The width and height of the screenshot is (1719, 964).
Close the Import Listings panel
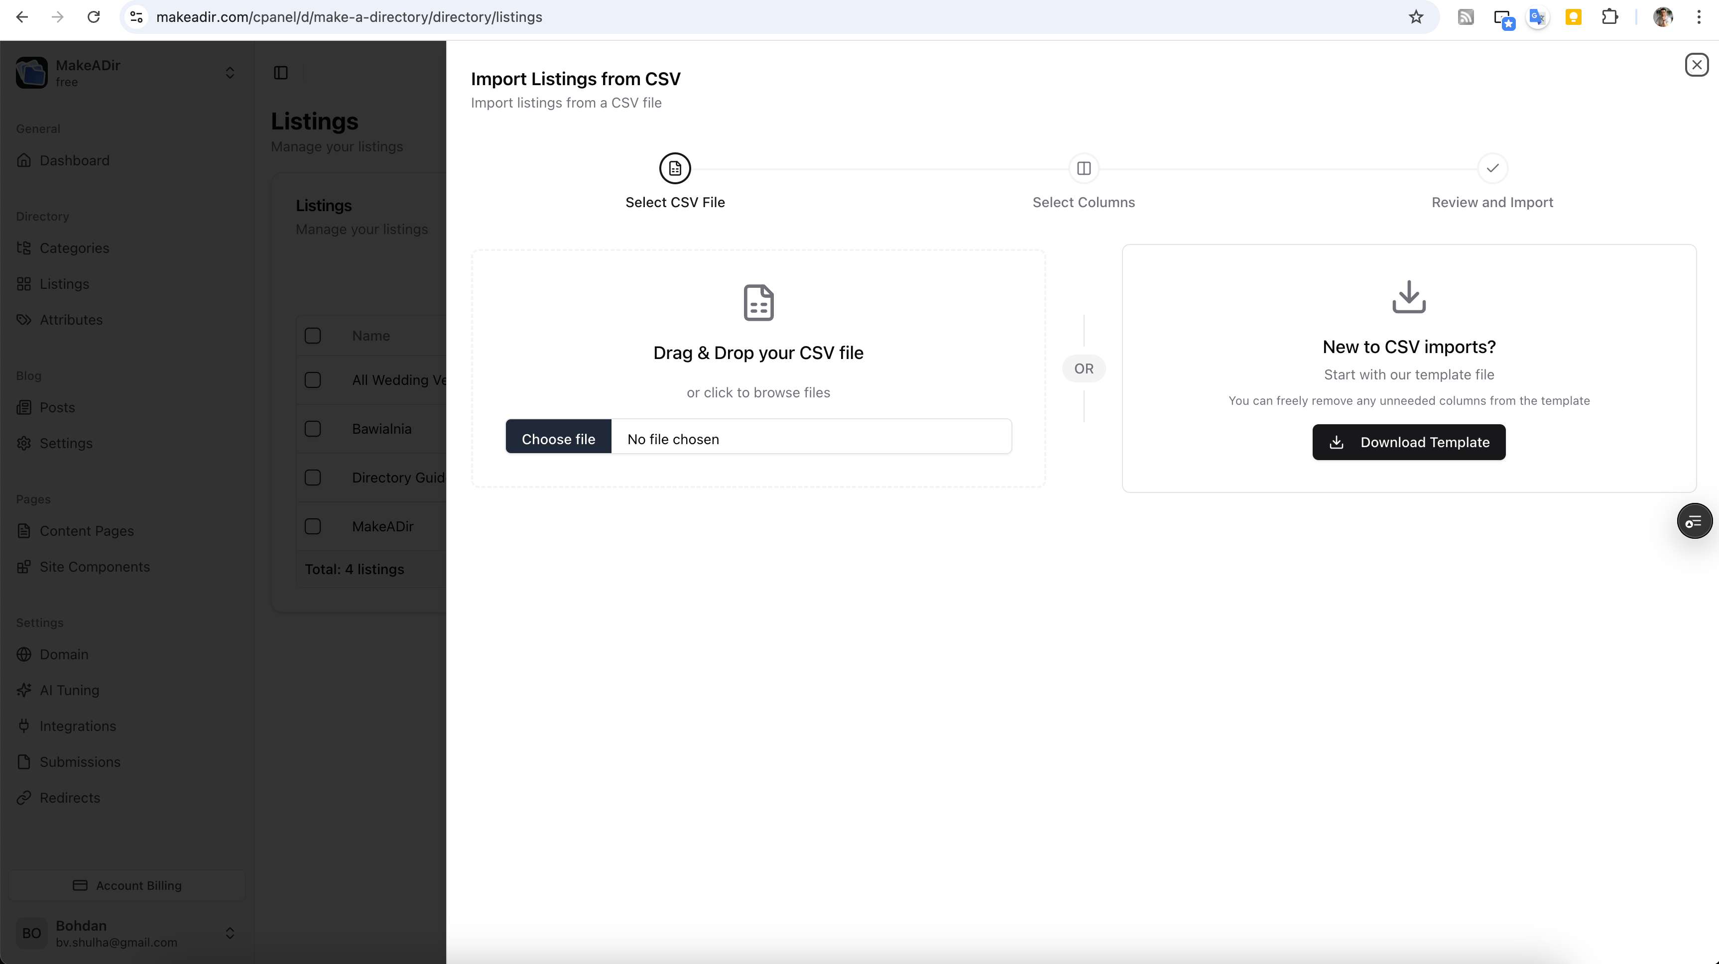(x=1696, y=65)
